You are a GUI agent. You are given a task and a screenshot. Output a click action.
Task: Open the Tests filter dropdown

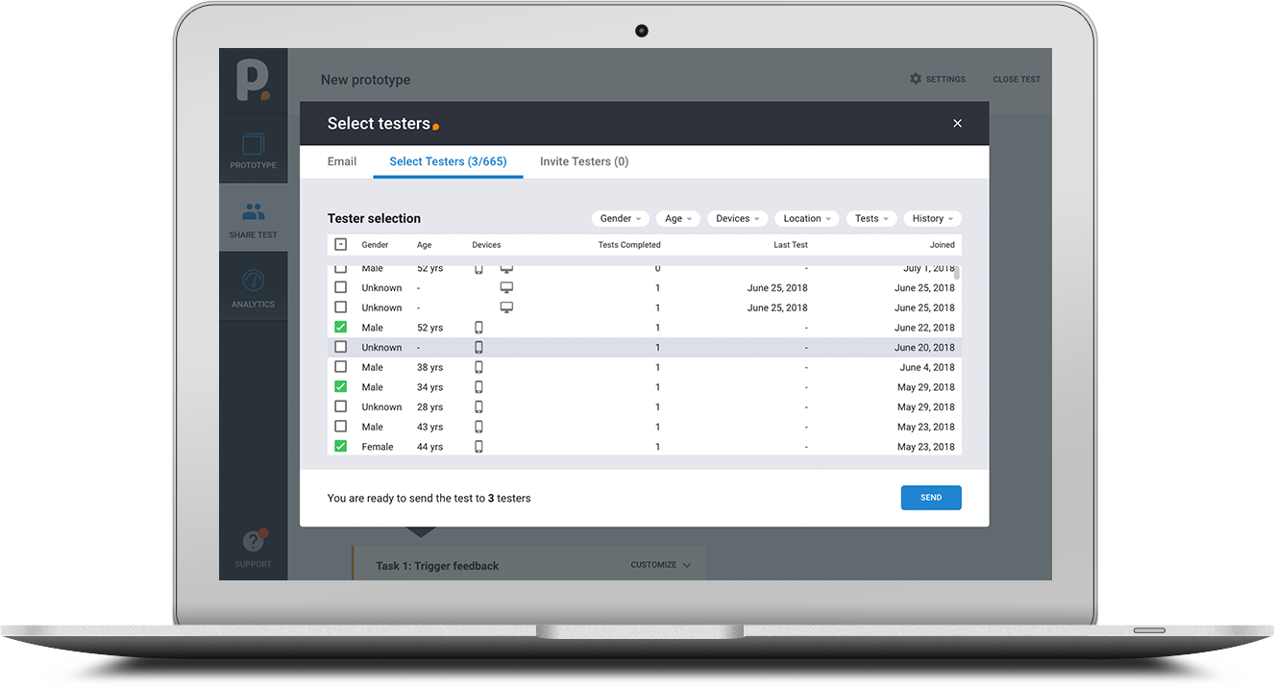[x=871, y=218]
